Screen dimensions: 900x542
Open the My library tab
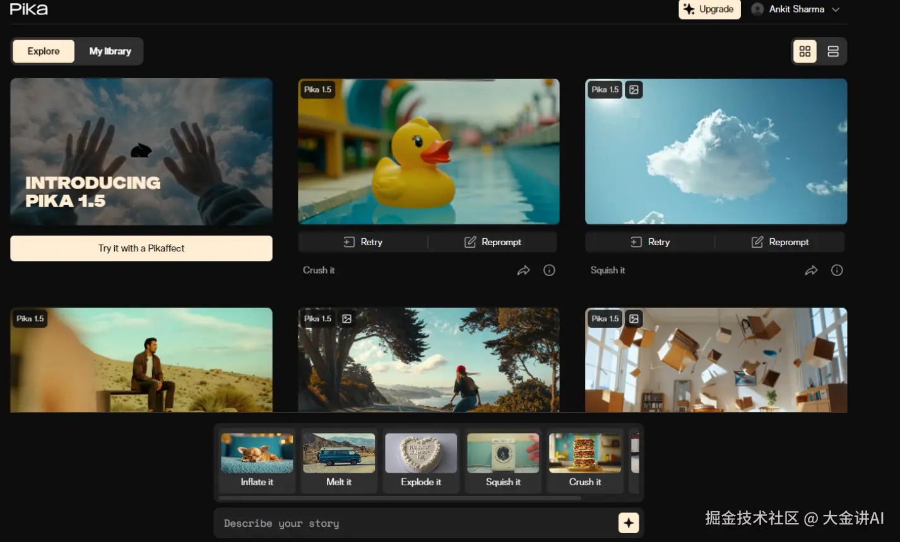click(x=110, y=51)
